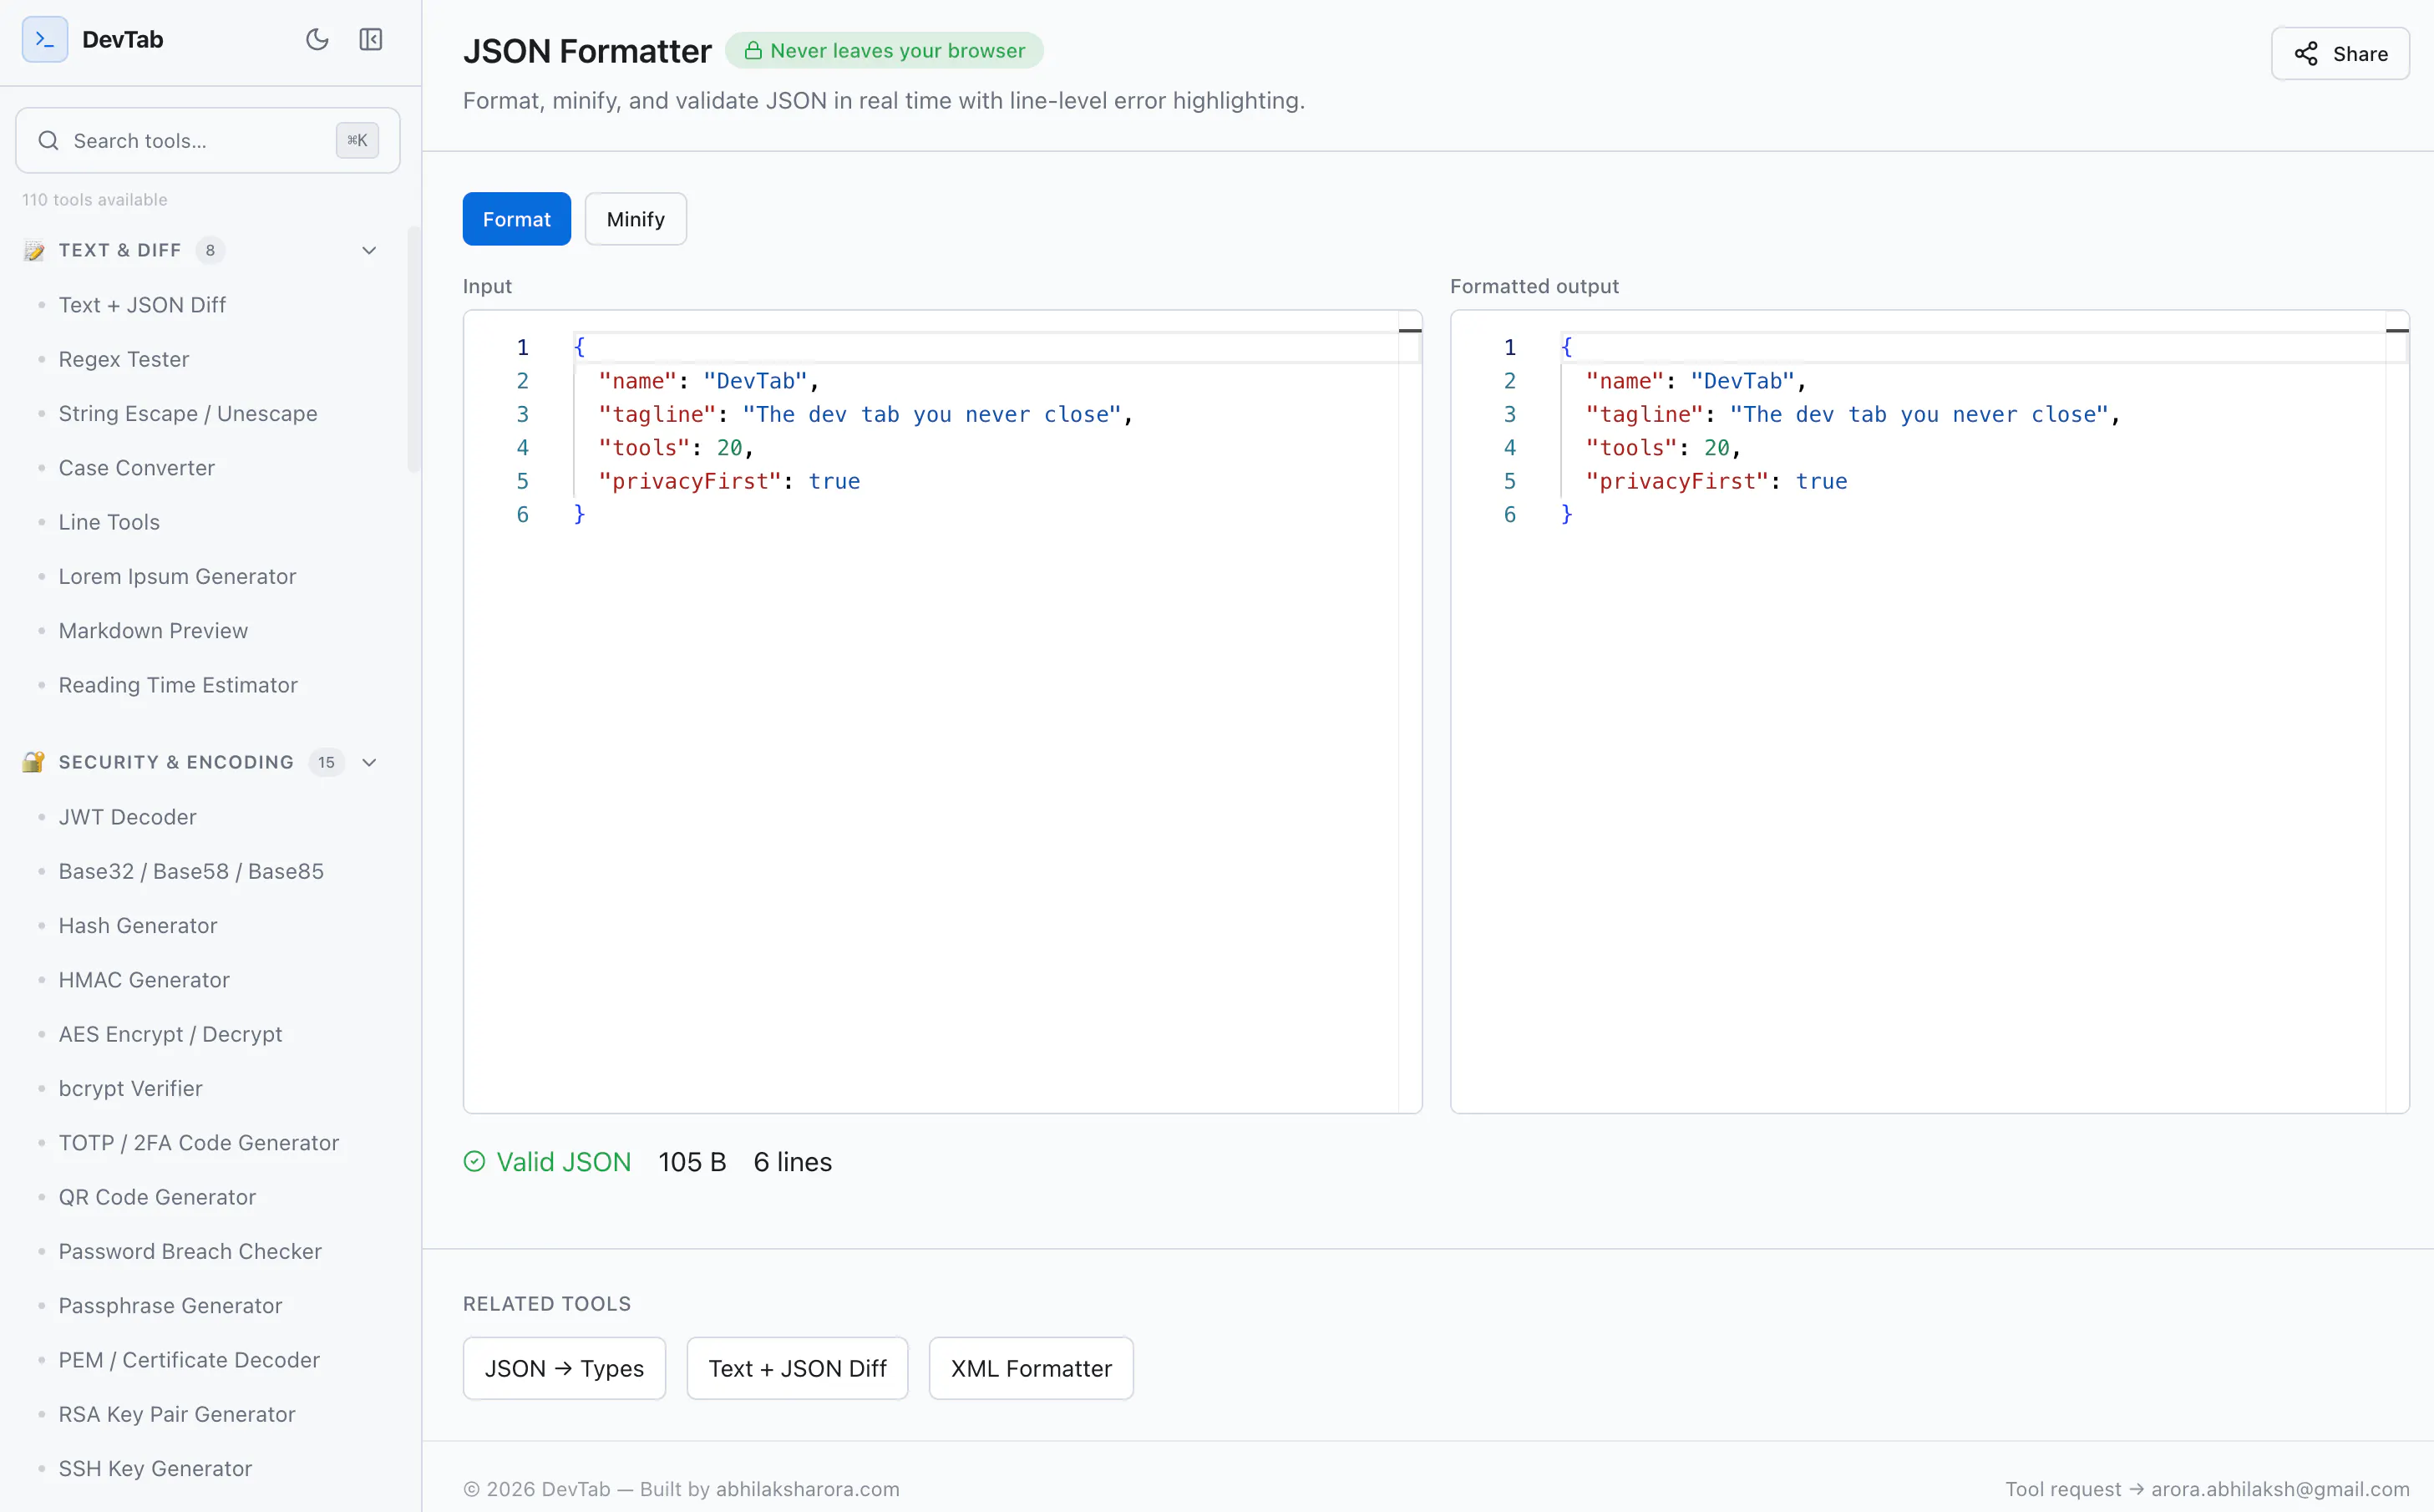
Task: Open Text + JSON Diff in sidebar
Action: click(x=142, y=304)
